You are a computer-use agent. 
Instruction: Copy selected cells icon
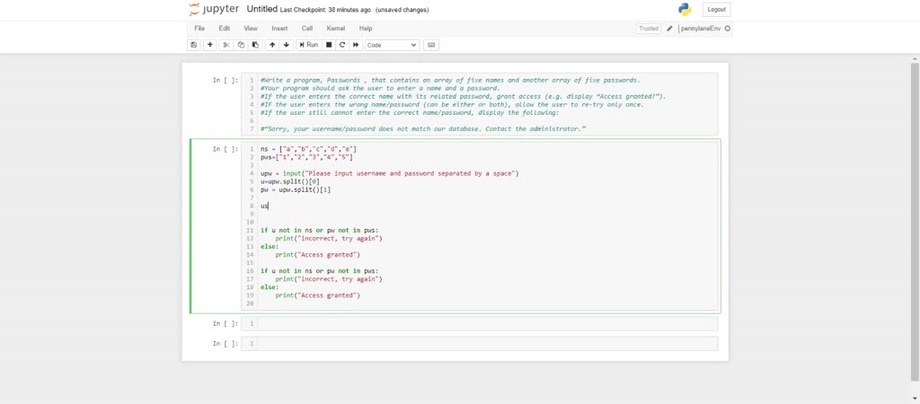(x=241, y=45)
